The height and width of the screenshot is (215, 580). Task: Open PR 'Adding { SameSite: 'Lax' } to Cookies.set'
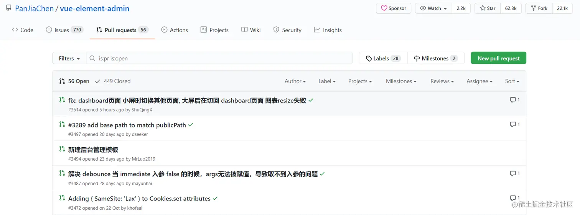click(x=139, y=199)
